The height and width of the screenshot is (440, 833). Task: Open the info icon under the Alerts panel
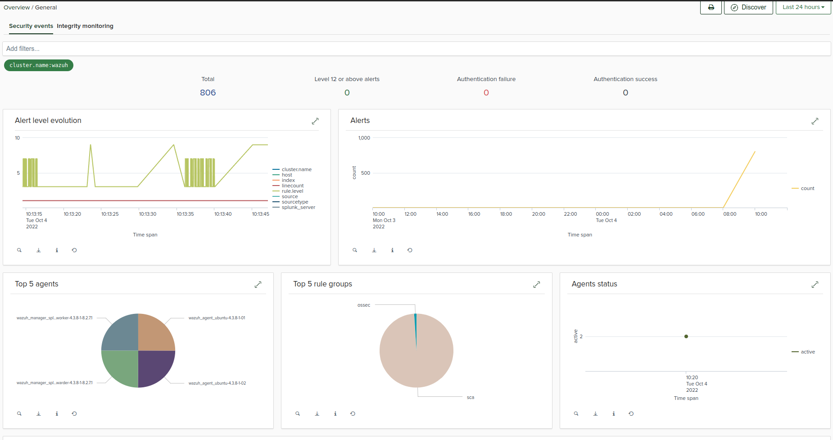pos(392,250)
